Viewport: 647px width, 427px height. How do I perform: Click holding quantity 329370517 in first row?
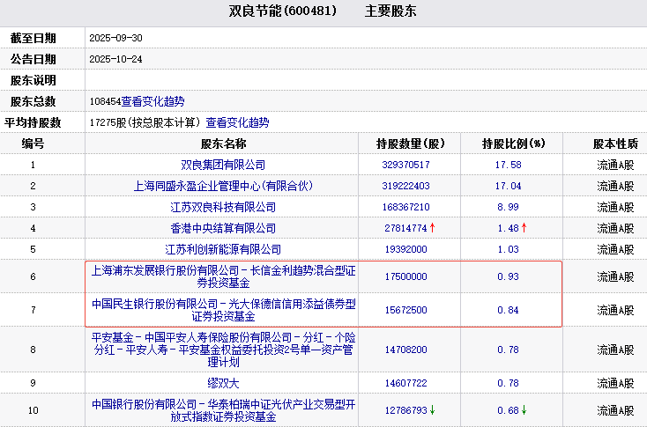405,165
